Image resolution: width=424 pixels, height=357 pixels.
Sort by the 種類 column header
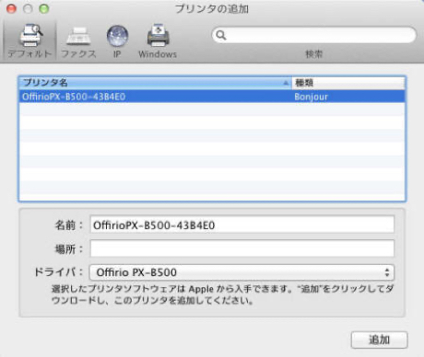coord(348,83)
